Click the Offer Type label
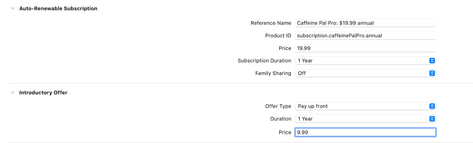 click(278, 106)
